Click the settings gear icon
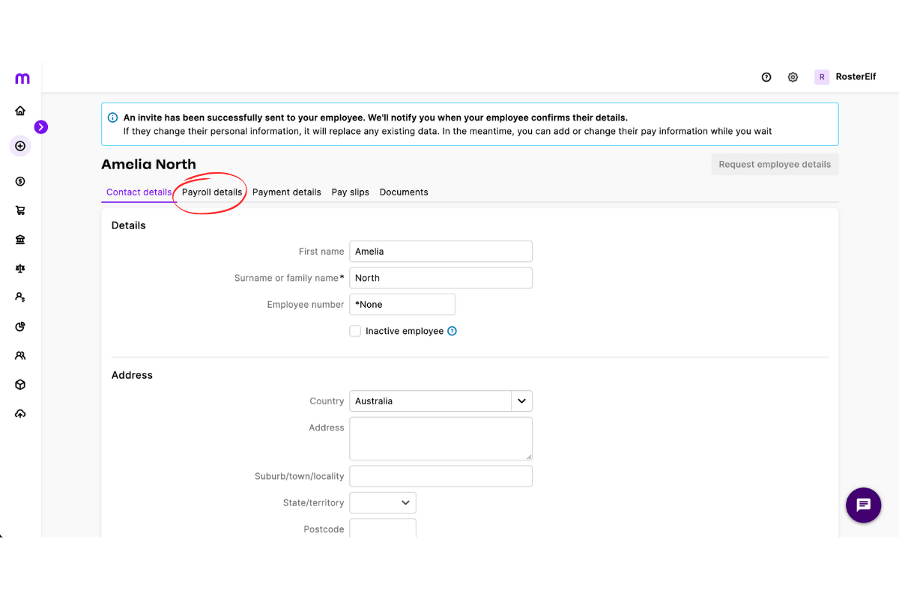 pyautogui.click(x=793, y=76)
